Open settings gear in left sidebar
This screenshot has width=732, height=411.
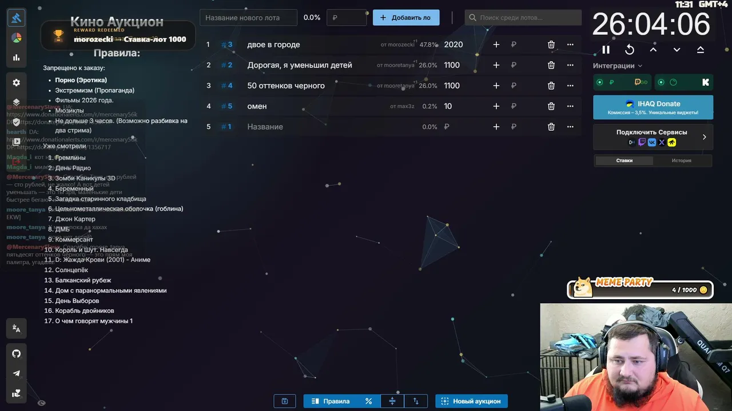16,82
